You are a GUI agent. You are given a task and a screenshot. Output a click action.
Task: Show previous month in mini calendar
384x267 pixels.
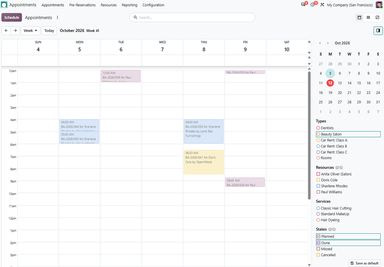pos(320,43)
